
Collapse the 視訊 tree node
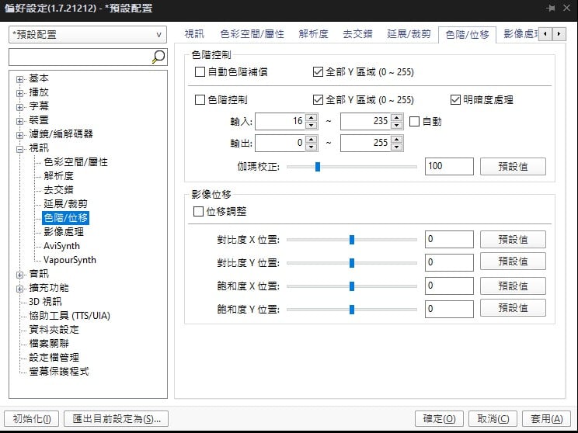point(20,148)
